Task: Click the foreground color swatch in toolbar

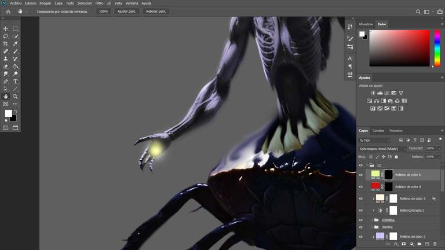Action: point(8,113)
